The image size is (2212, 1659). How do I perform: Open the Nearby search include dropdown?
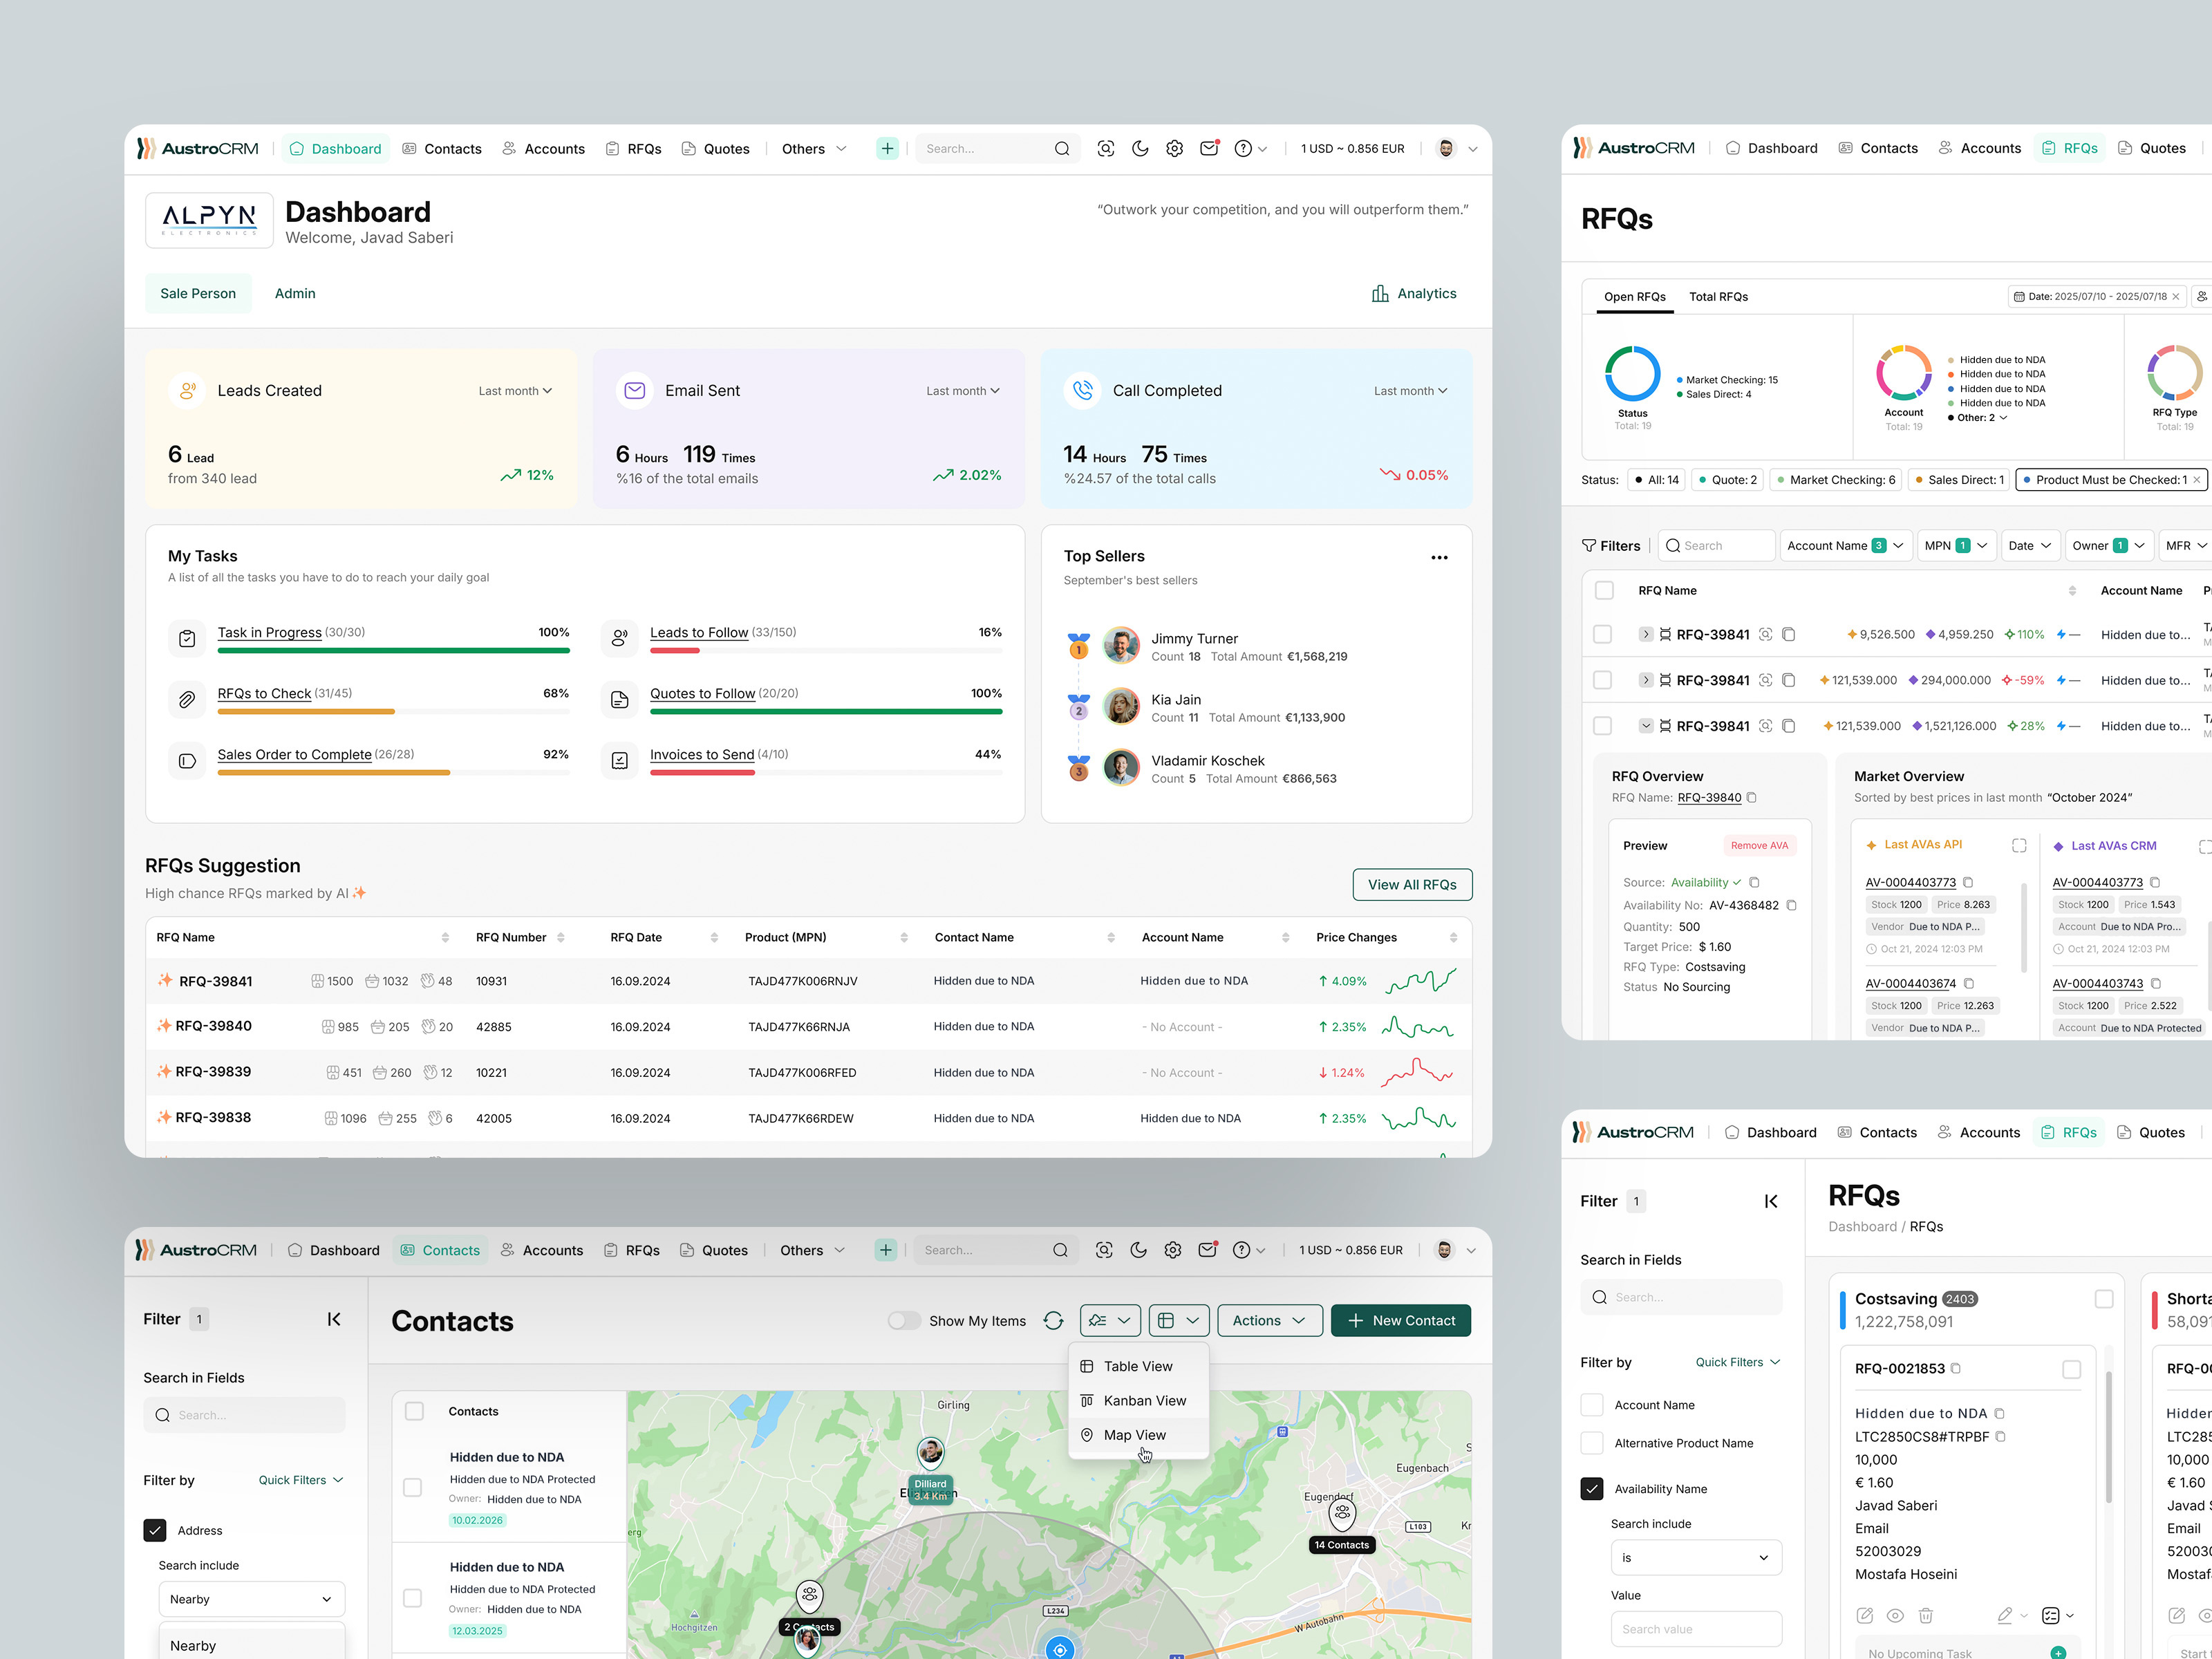pyautogui.click(x=251, y=1599)
